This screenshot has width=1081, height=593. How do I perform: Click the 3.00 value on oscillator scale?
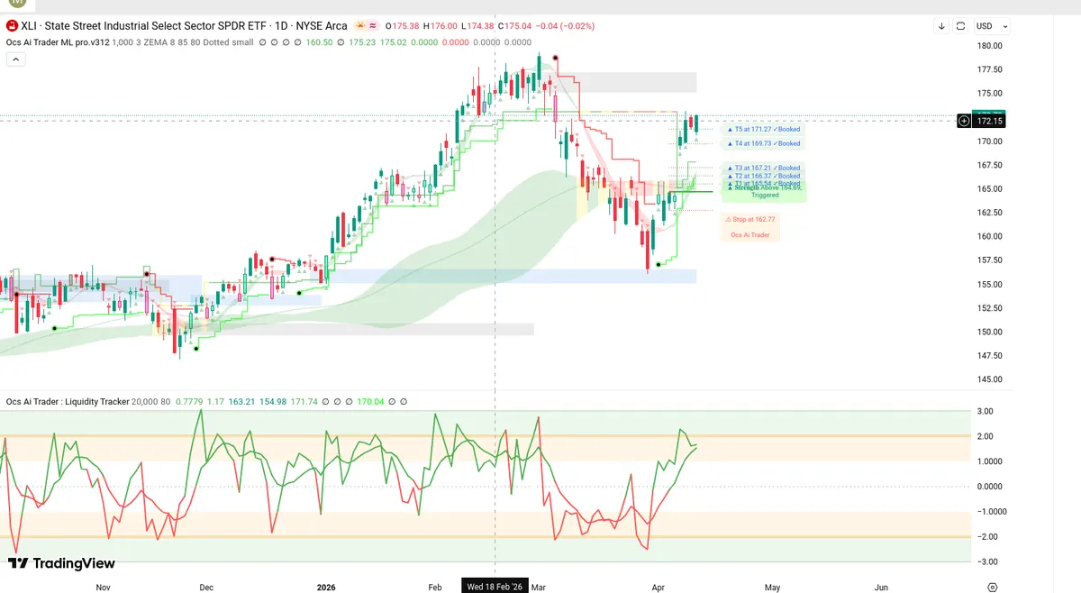coord(985,411)
